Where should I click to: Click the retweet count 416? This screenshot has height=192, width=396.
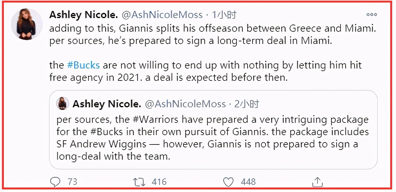tap(159, 182)
